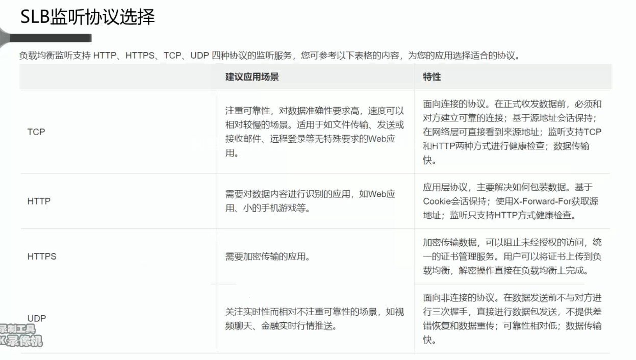This screenshot has width=636, height=360.
Task: Click the TCP row label in the table
Action: pyautogui.click(x=36, y=132)
